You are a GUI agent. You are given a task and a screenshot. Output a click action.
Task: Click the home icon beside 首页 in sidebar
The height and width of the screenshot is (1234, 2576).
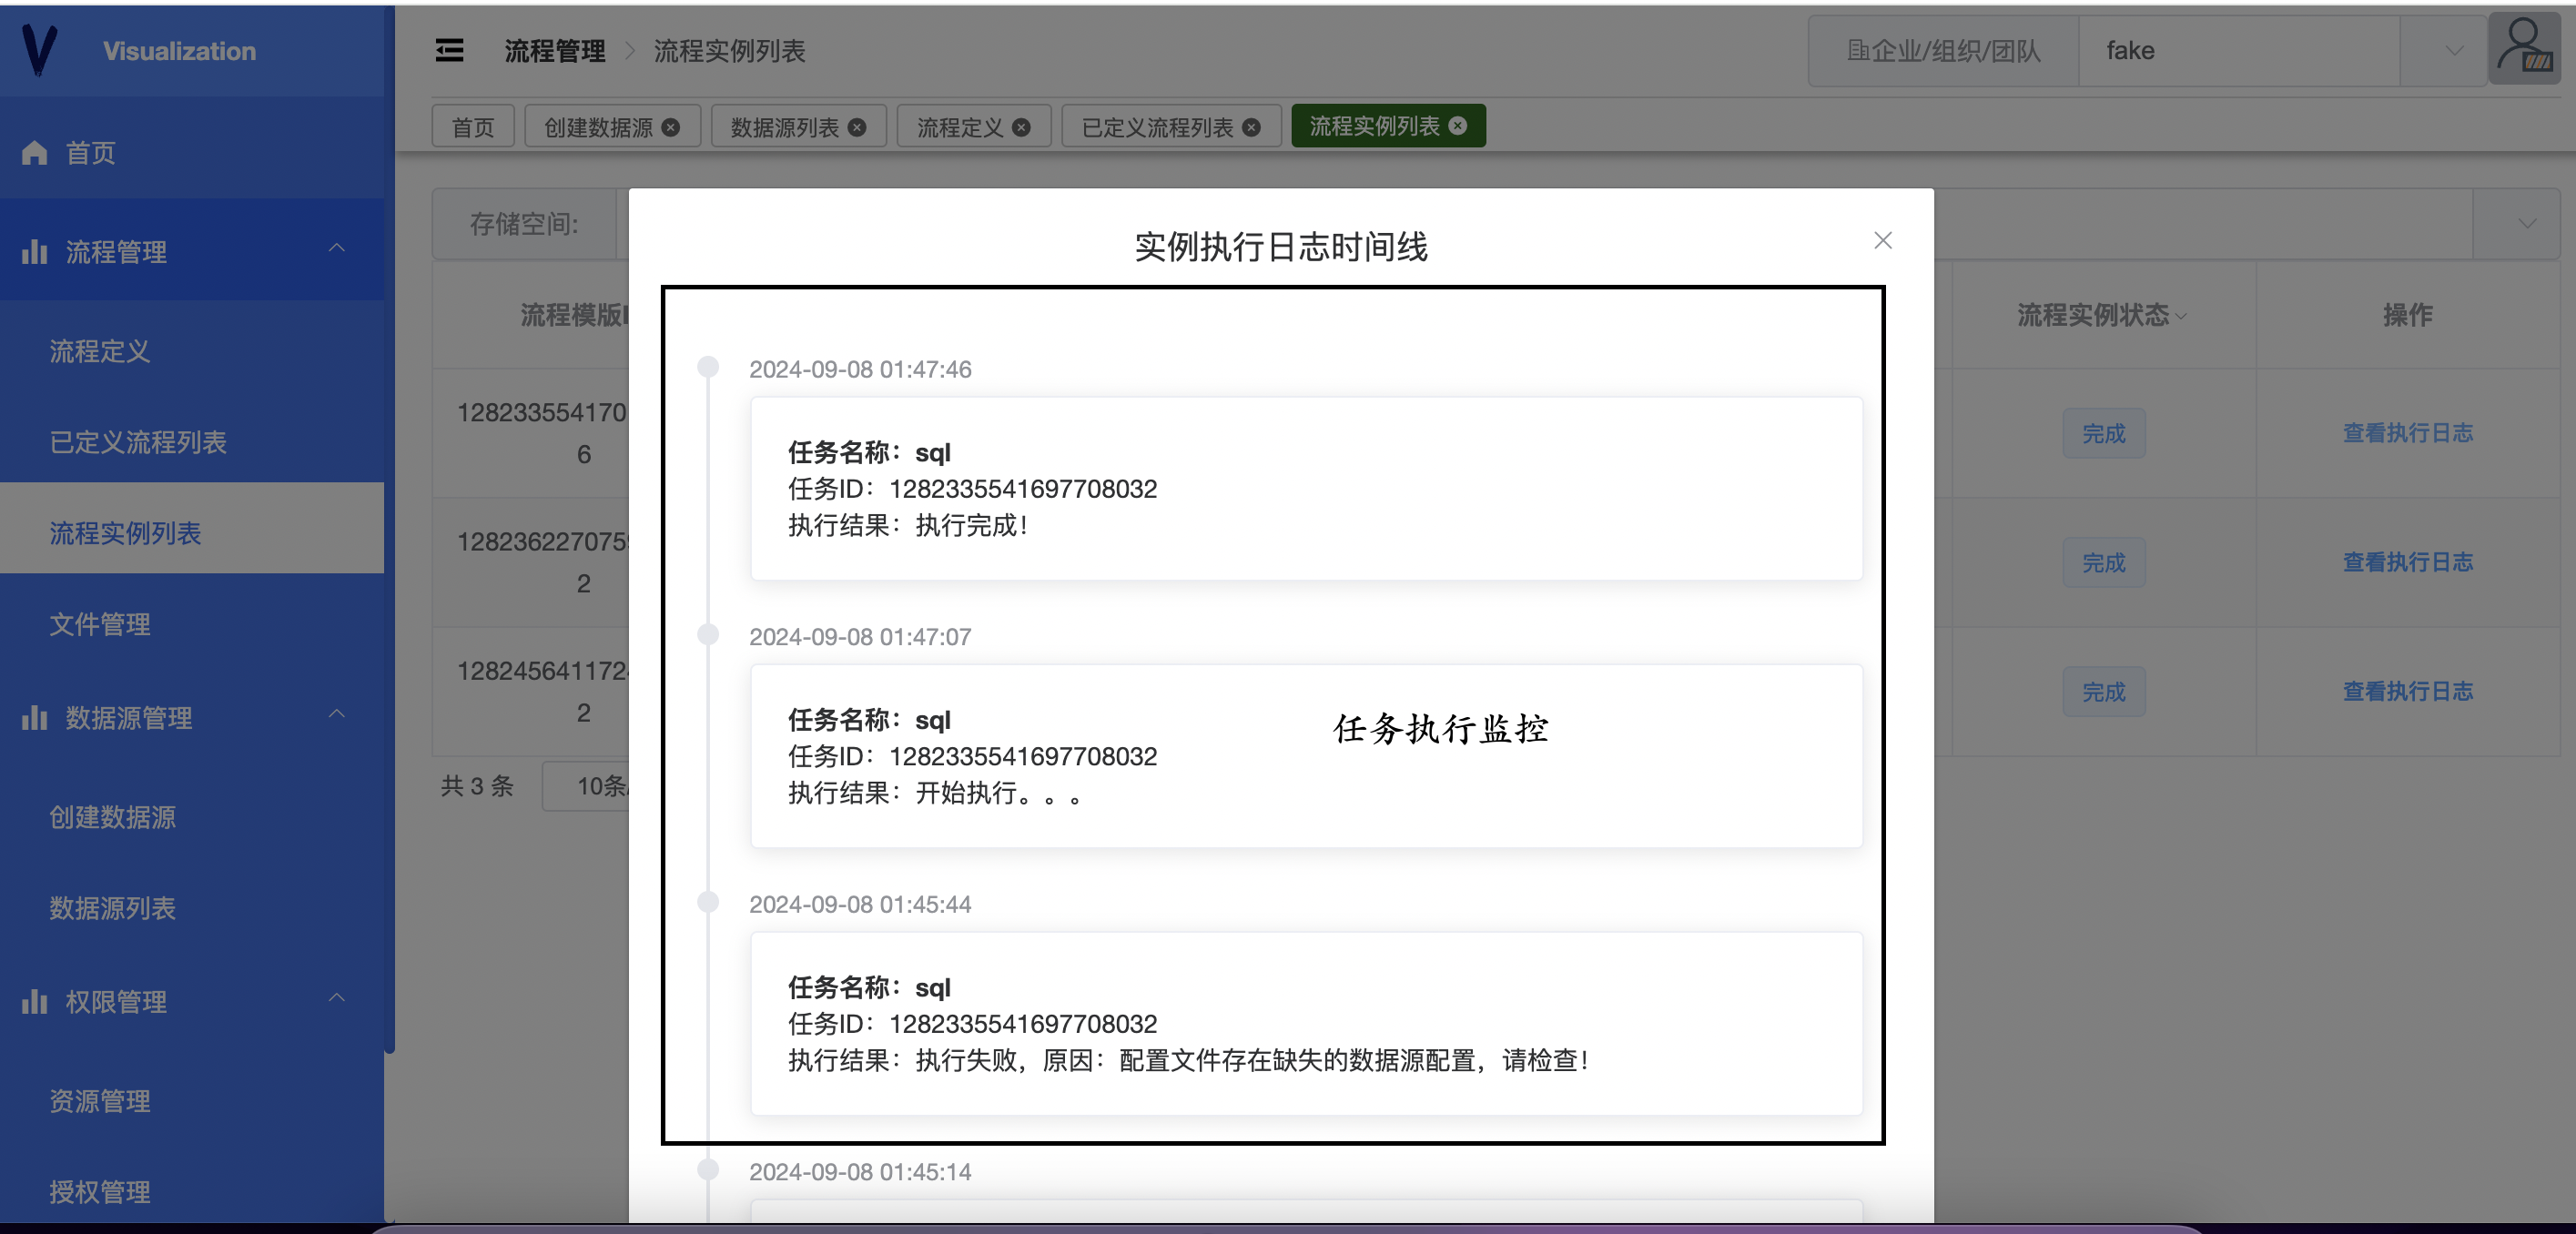[34, 152]
